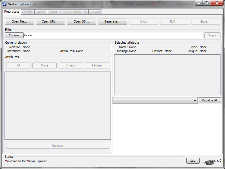This screenshot has width=225, height=169.
Task: Switch to the Preprocess tab
Action: pyautogui.click(x=12, y=12)
